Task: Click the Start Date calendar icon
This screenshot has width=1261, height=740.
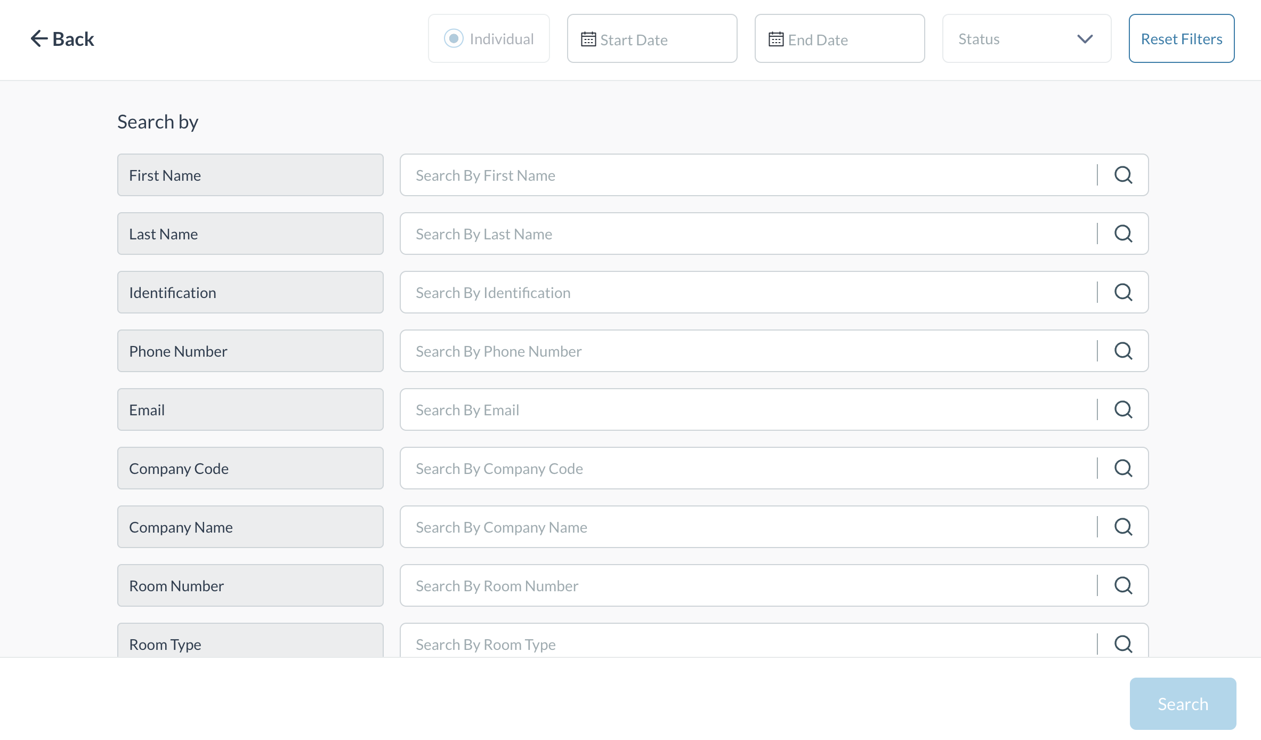Action: coord(588,39)
